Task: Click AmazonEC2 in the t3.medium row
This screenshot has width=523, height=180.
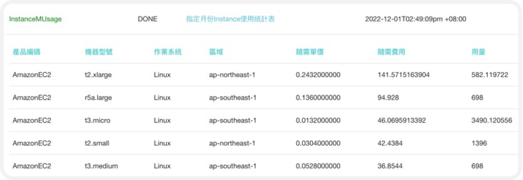Action: pyautogui.click(x=32, y=165)
